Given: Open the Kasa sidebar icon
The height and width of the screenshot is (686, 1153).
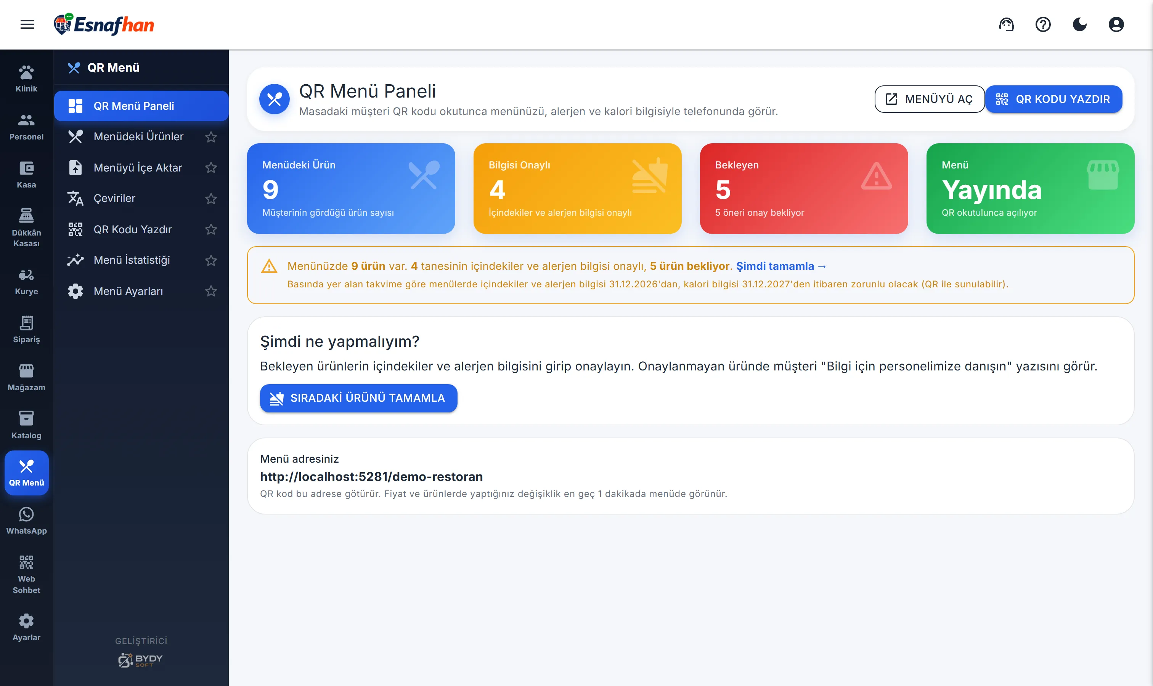Looking at the screenshot, I should [x=26, y=175].
